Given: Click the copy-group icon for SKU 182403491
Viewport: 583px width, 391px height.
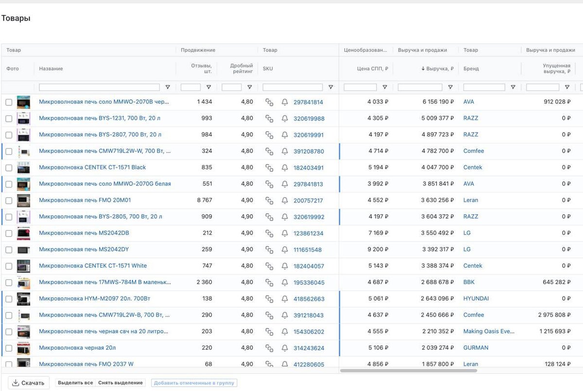Looking at the screenshot, I should (x=269, y=168).
